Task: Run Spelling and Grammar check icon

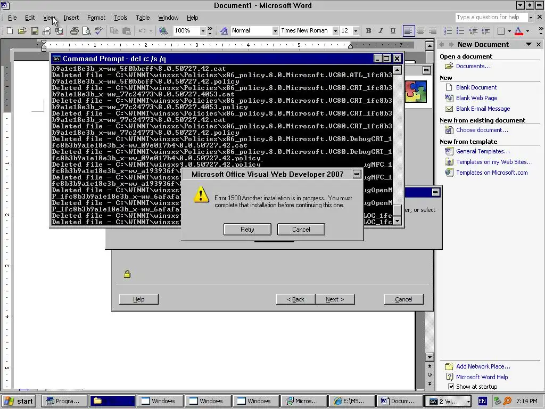Action: 98,31
